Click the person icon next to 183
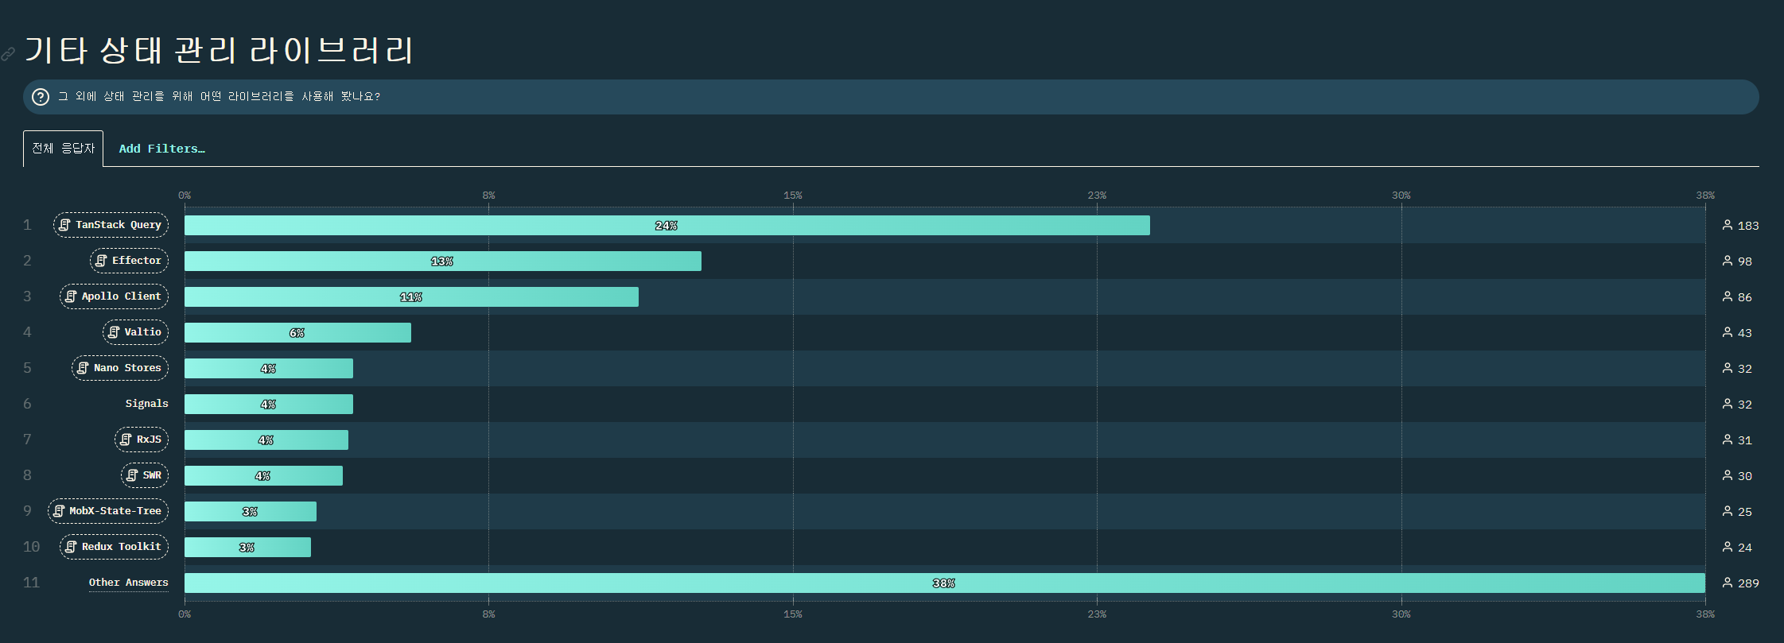 pyautogui.click(x=1727, y=225)
